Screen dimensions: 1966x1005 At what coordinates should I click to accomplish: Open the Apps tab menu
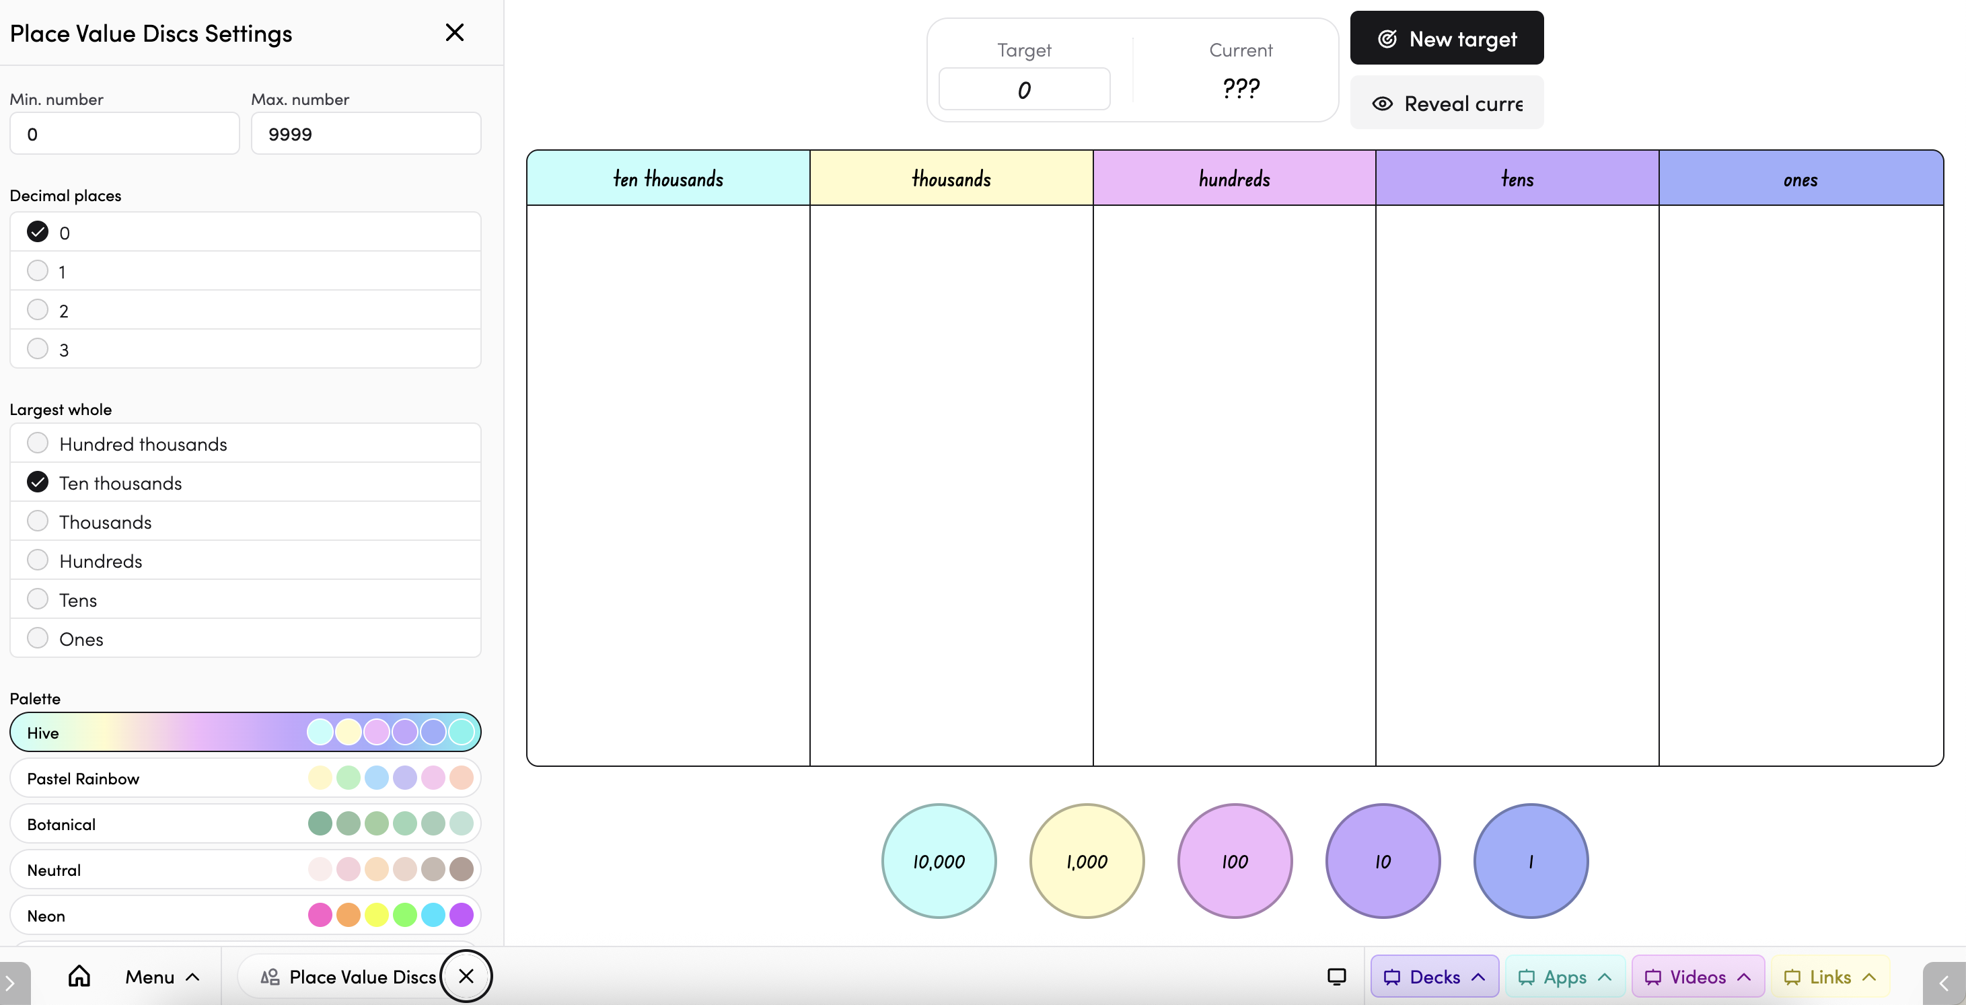coord(1564,976)
